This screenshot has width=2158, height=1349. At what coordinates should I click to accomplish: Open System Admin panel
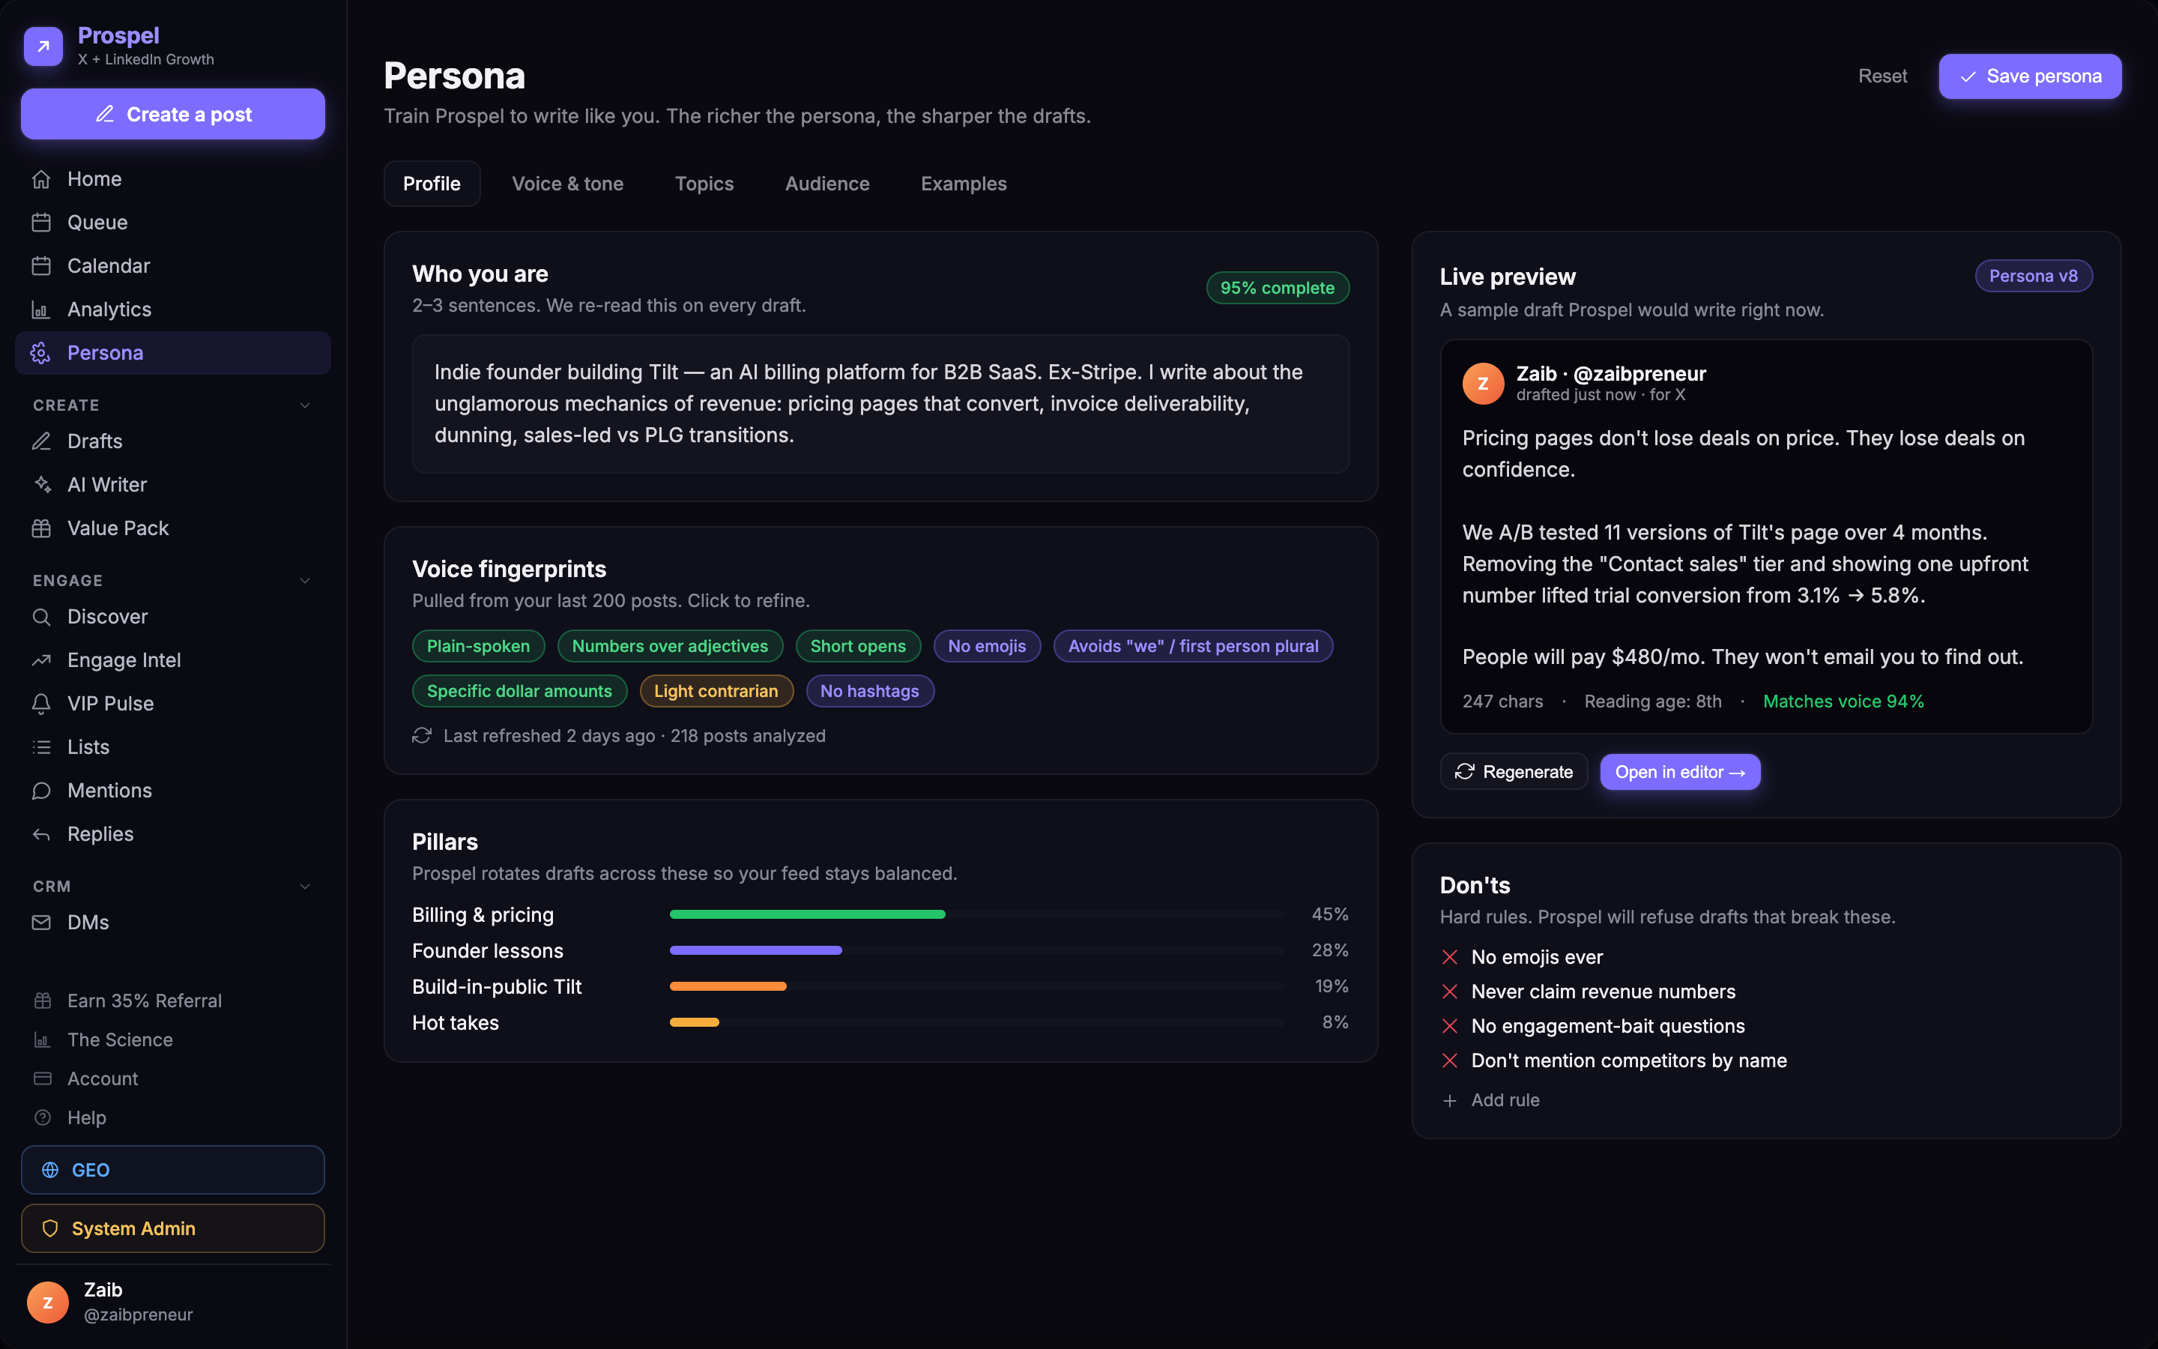tap(173, 1228)
